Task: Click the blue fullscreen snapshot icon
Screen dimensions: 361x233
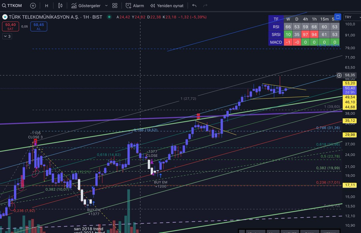Action: pyautogui.click(x=338, y=17)
